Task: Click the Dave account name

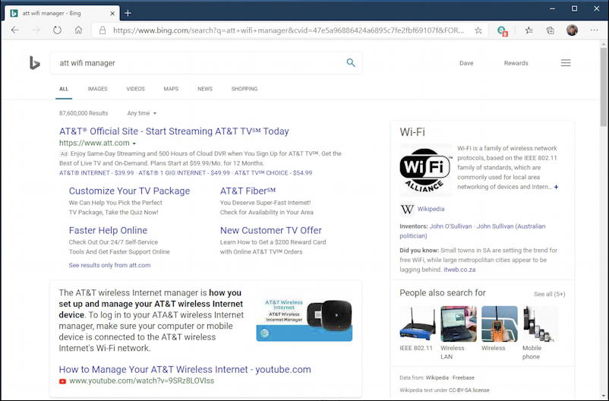Action: pos(466,63)
